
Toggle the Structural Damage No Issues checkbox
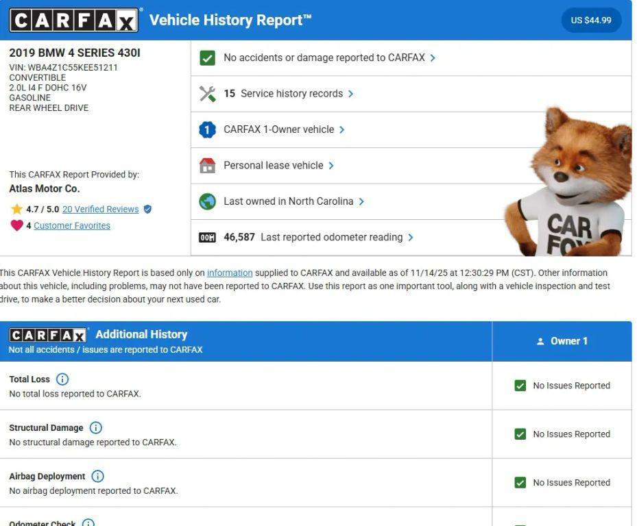point(521,434)
